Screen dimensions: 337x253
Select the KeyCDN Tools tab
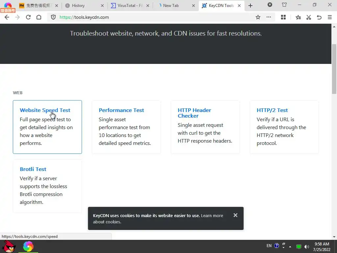point(221,6)
